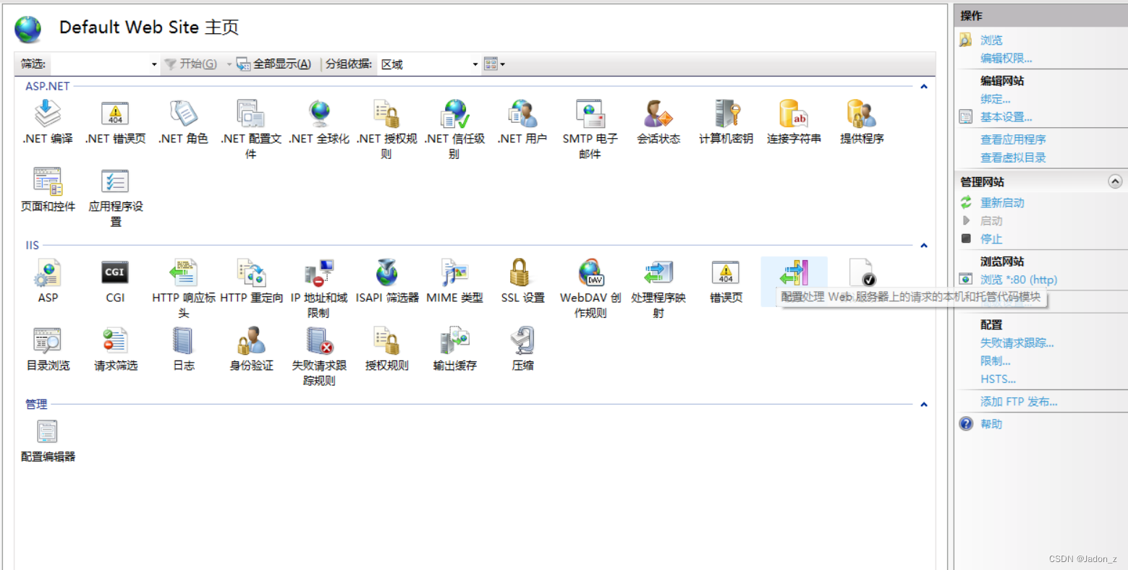The width and height of the screenshot is (1128, 570).
Task: Open the HTTP 响应标头 feature
Action: (183, 288)
